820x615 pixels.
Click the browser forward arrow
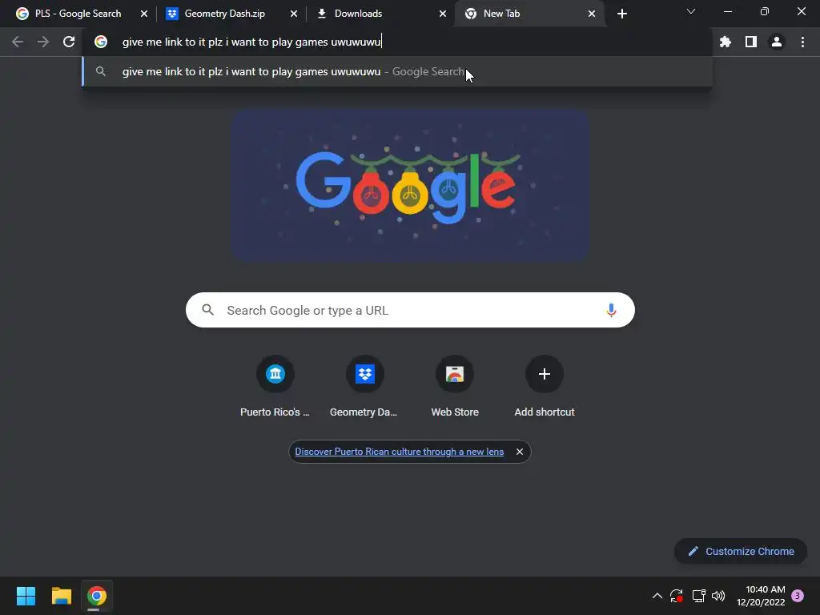click(43, 42)
